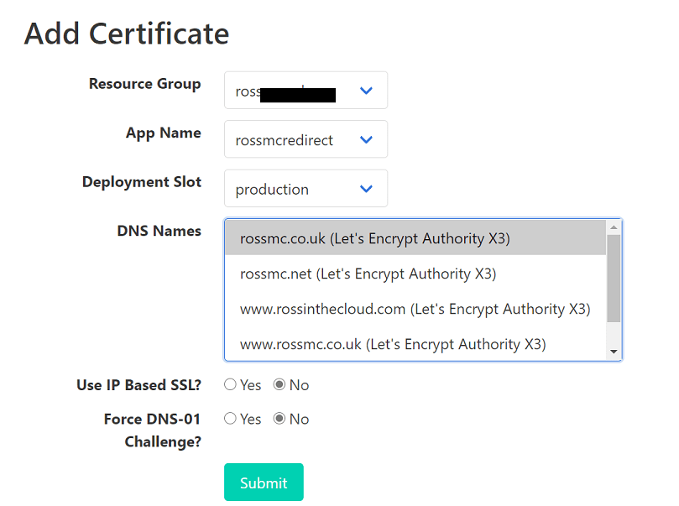Select No for Force DNS-01 Challenge
Screen dimensions: 679x506
point(279,419)
